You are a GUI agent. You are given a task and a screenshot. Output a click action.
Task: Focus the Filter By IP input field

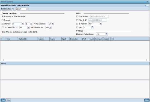pos(98,20)
